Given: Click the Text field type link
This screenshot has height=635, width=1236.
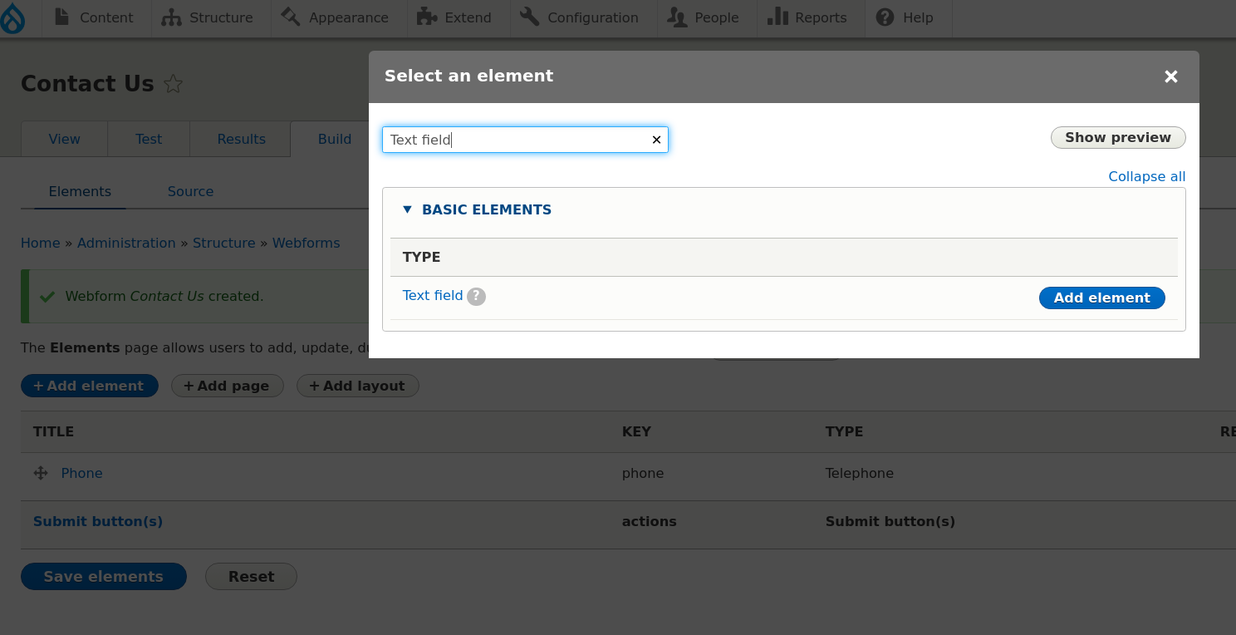Looking at the screenshot, I should (432, 295).
